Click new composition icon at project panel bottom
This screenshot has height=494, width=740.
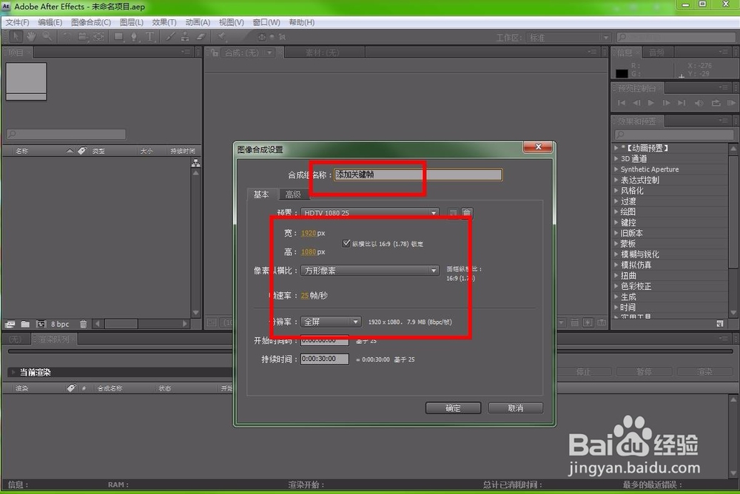coord(41,324)
